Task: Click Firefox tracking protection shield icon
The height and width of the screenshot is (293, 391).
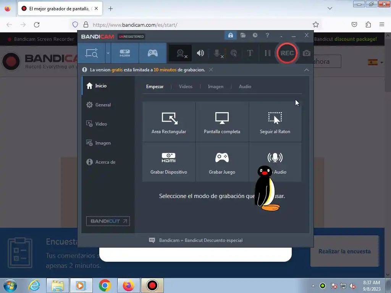Action: click(75, 24)
